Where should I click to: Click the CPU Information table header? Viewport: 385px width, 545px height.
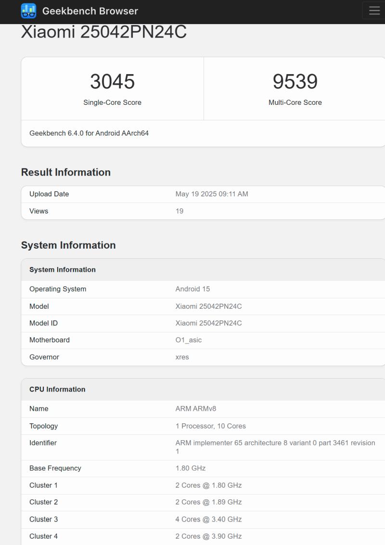tap(57, 389)
